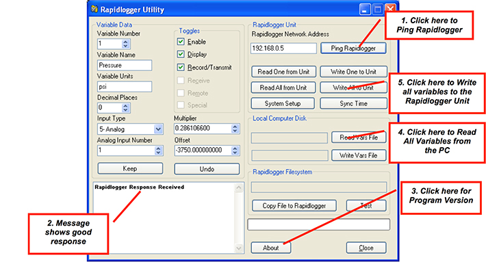The height and width of the screenshot is (262, 486).
Task: Click Copy File to Rapidlogger
Action: [x=294, y=206]
